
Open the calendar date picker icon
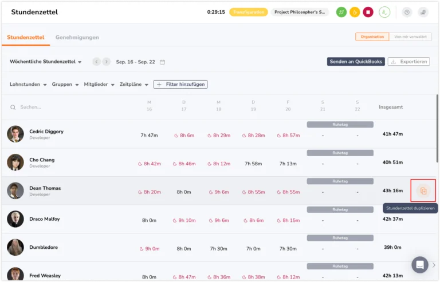click(x=163, y=62)
